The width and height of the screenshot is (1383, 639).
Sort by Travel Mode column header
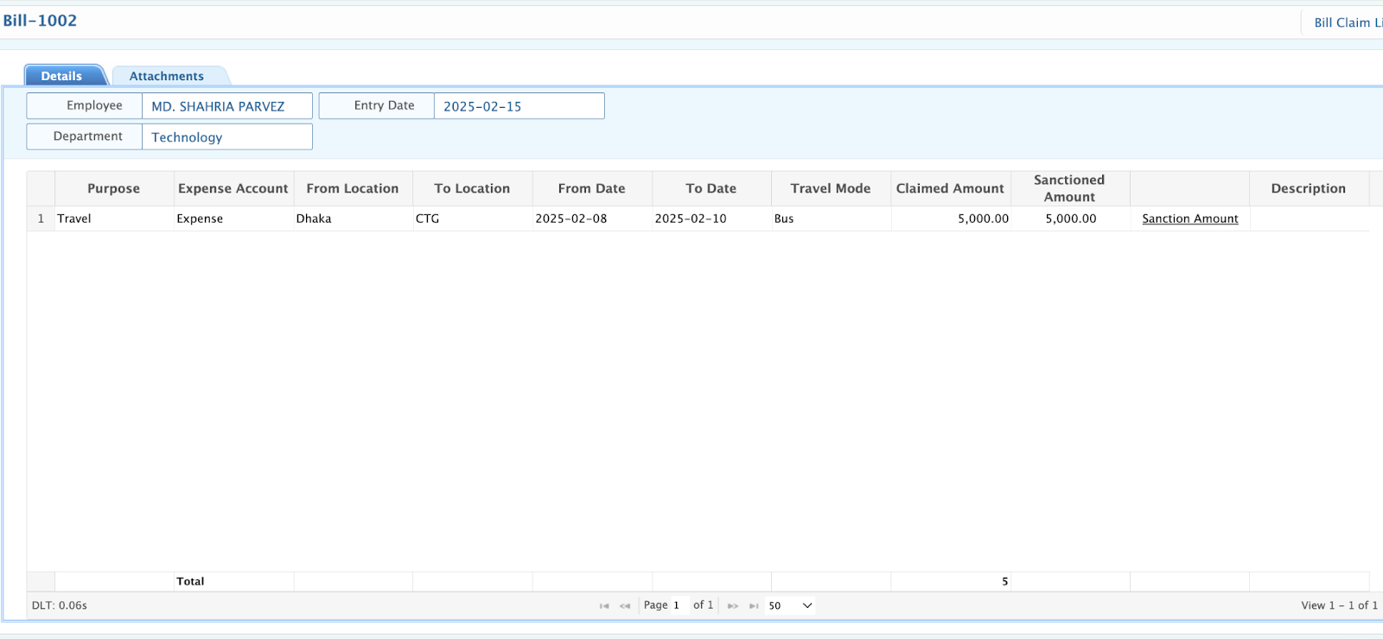click(x=830, y=188)
